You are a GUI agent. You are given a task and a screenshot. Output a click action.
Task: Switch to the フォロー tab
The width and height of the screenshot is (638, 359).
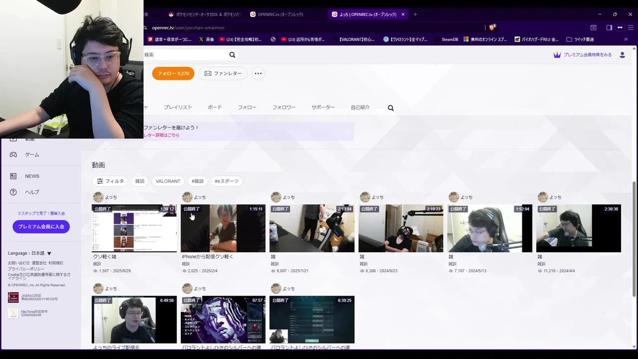[x=247, y=107]
